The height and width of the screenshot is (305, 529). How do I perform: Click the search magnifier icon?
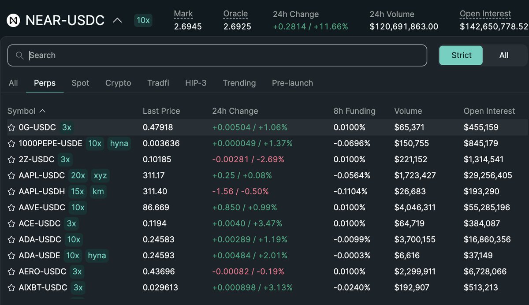point(19,56)
